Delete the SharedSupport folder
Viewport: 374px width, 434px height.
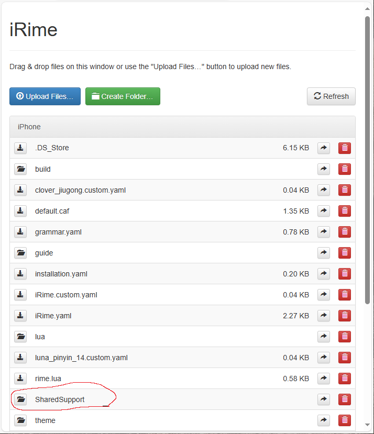[x=345, y=399]
